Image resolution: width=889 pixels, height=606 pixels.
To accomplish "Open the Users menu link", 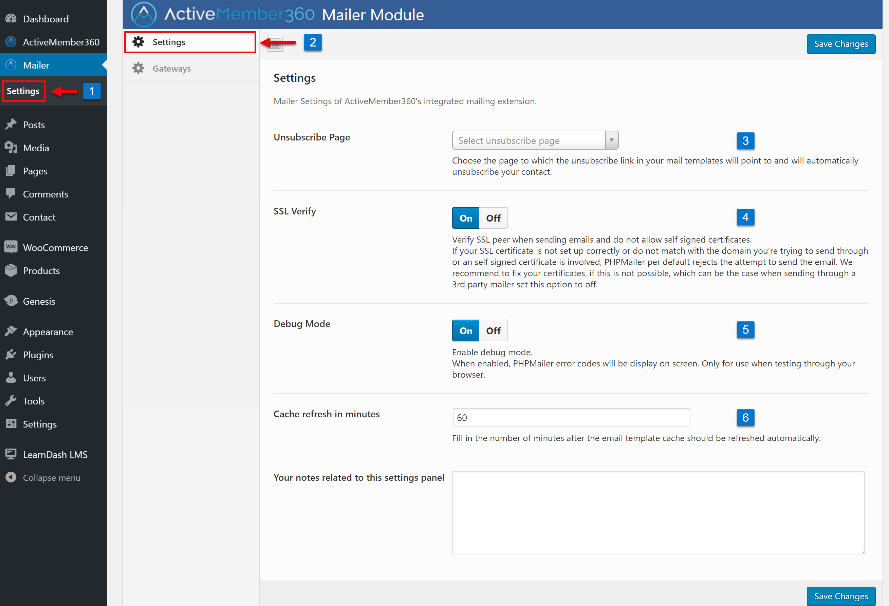I will click(54, 378).
